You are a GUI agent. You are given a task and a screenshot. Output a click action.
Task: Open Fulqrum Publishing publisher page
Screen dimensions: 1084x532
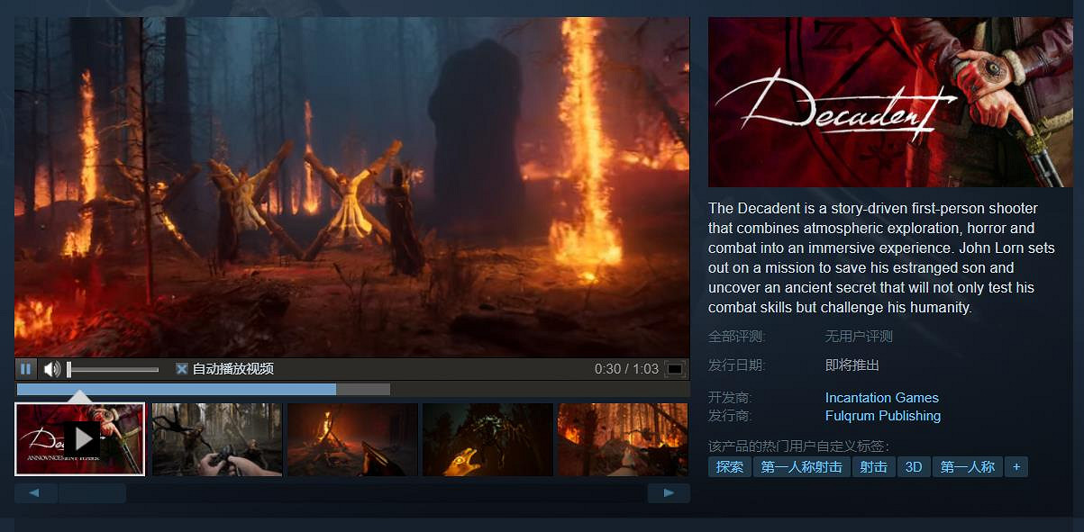[x=882, y=416]
